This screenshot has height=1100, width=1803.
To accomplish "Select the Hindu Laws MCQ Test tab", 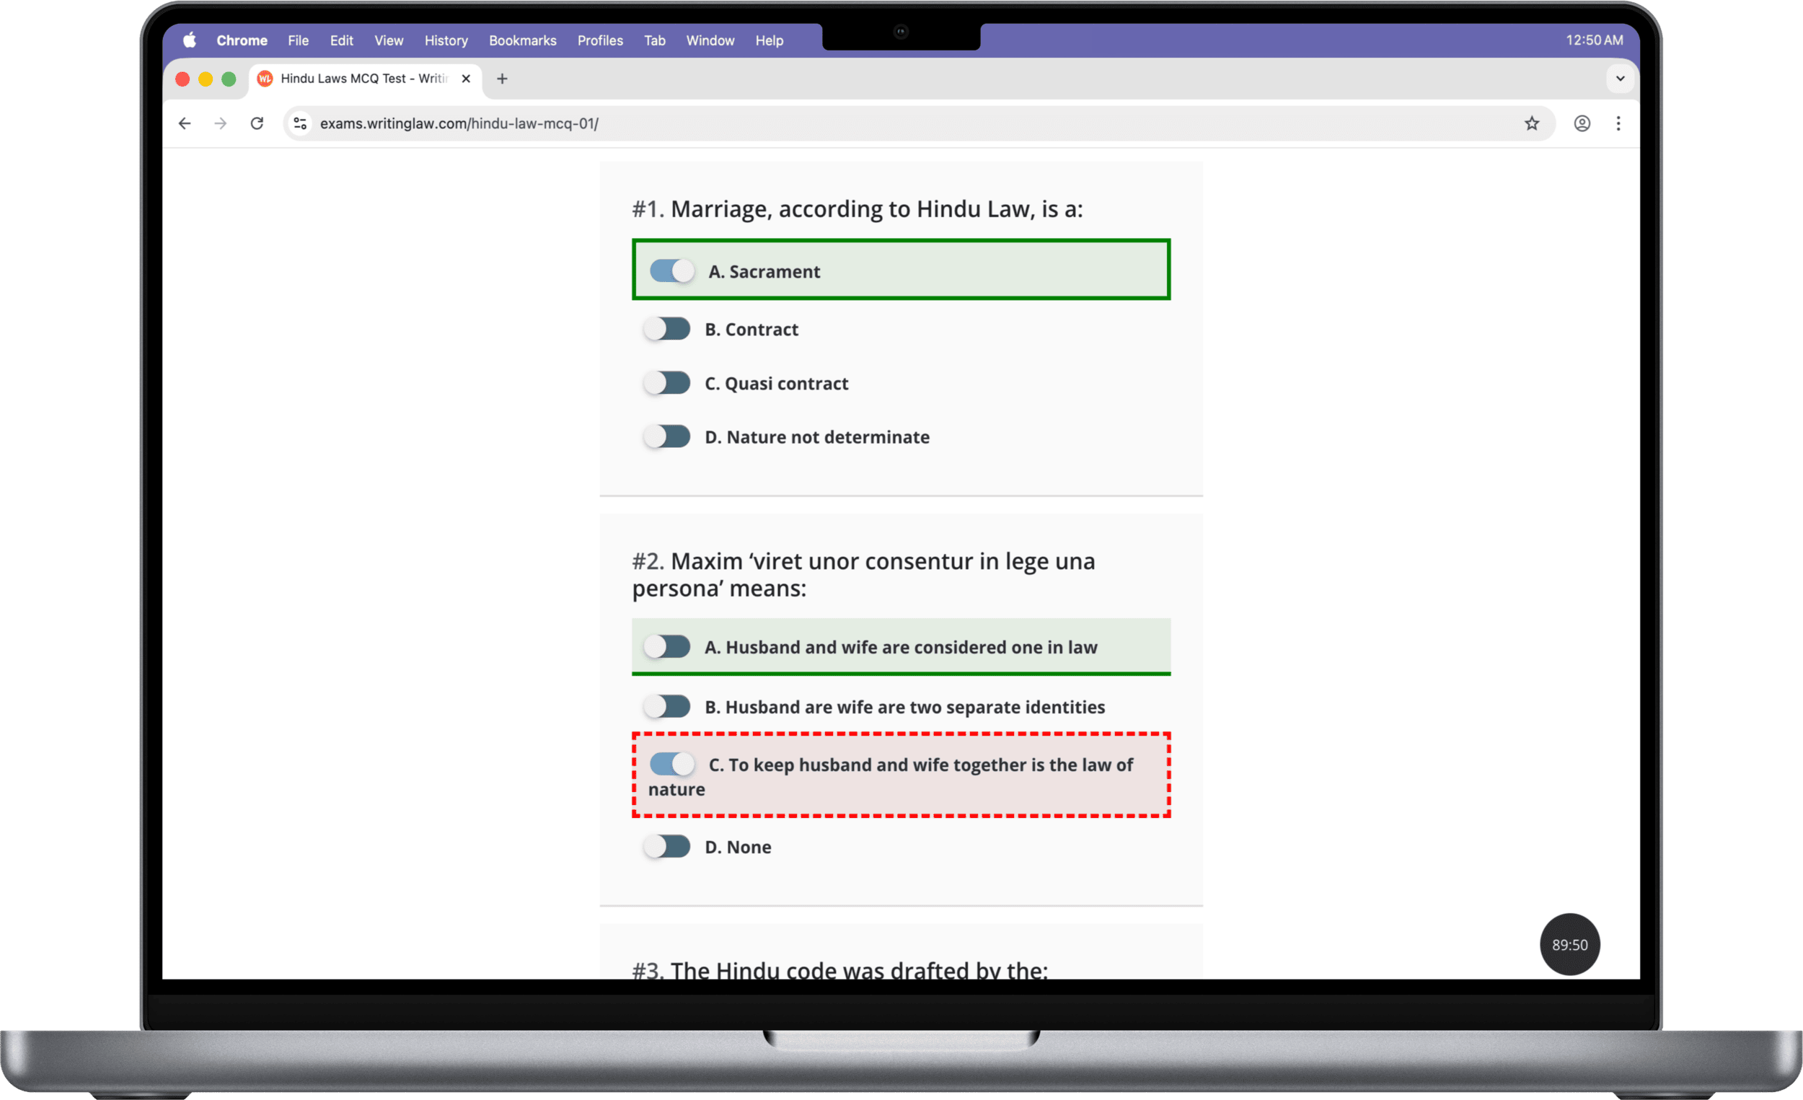I will click(x=363, y=79).
